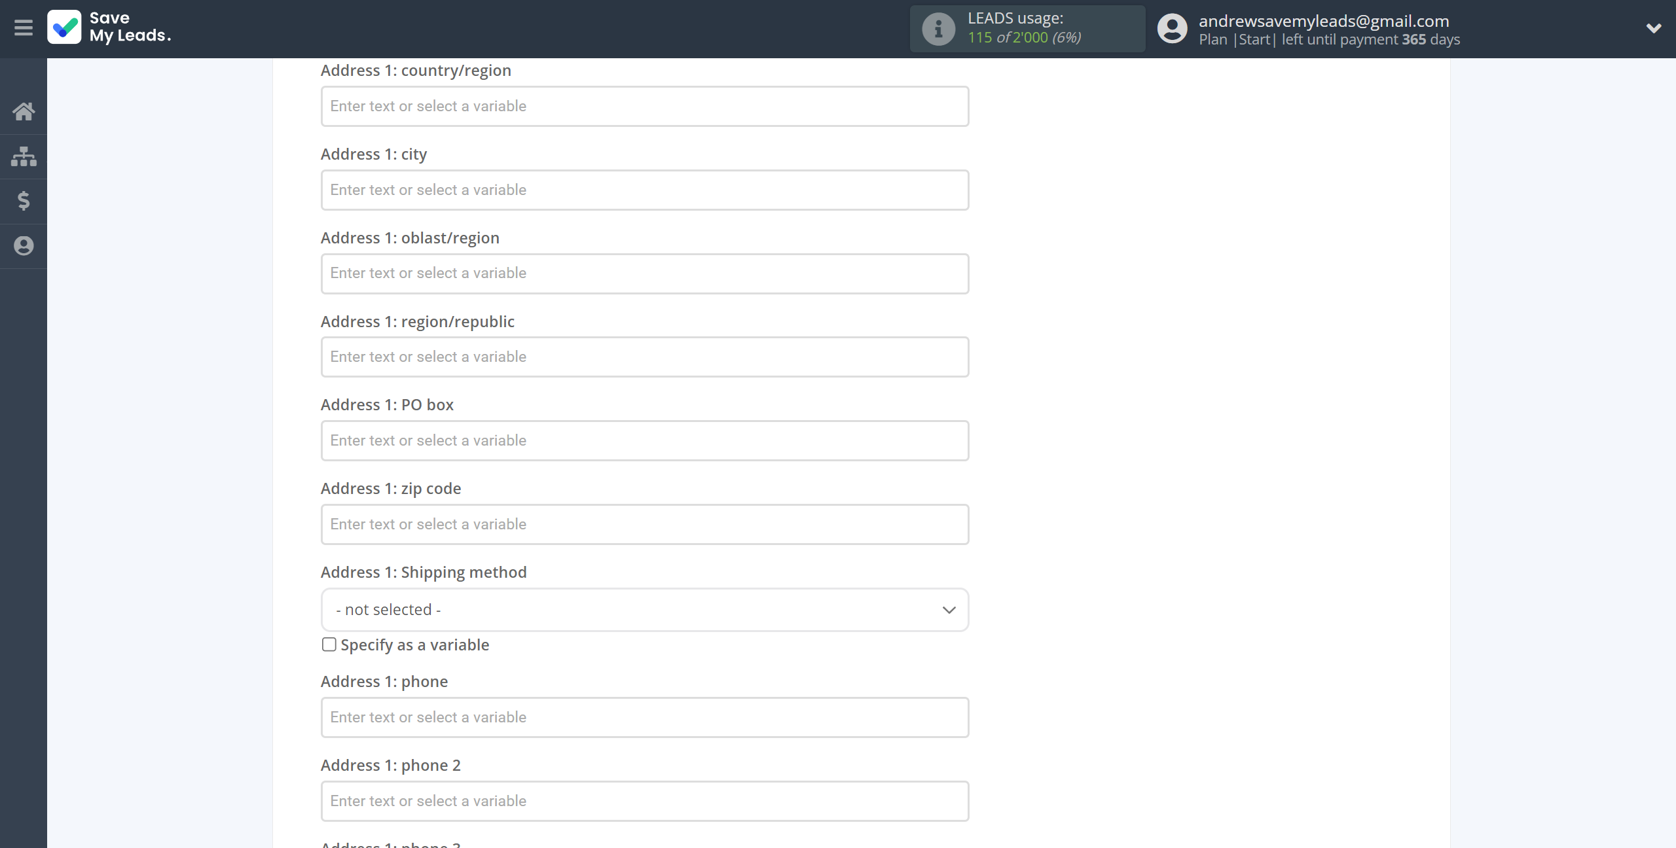Click the integrations/connections icon in sidebar
This screenshot has width=1676, height=848.
pos(24,156)
